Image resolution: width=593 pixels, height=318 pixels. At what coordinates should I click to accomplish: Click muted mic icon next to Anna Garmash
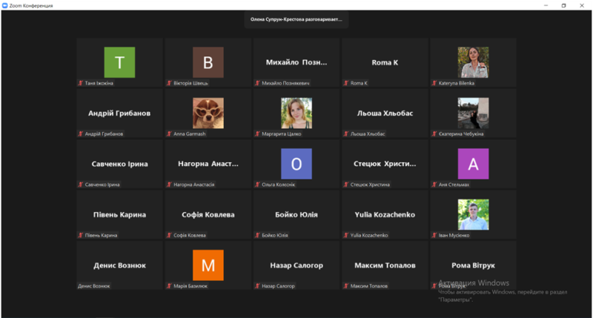[x=169, y=134]
